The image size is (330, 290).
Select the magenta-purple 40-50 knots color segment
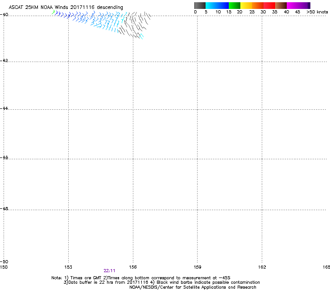click(x=298, y=5)
